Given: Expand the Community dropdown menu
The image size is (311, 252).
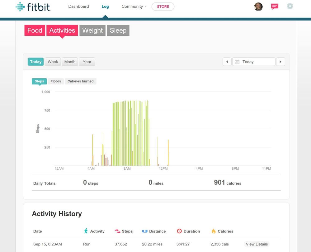Looking at the screenshot, I should pyautogui.click(x=134, y=7).
